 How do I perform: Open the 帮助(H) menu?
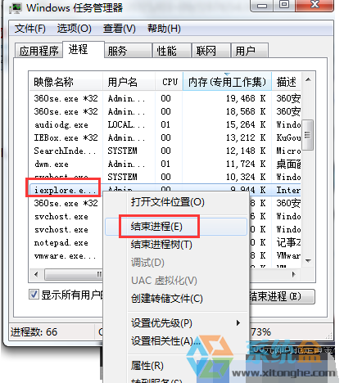point(164,29)
